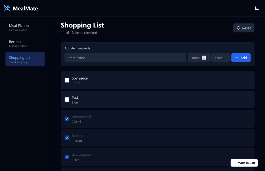Click the Unit input field
The width and height of the screenshot is (265, 171).
pyautogui.click(x=220, y=58)
